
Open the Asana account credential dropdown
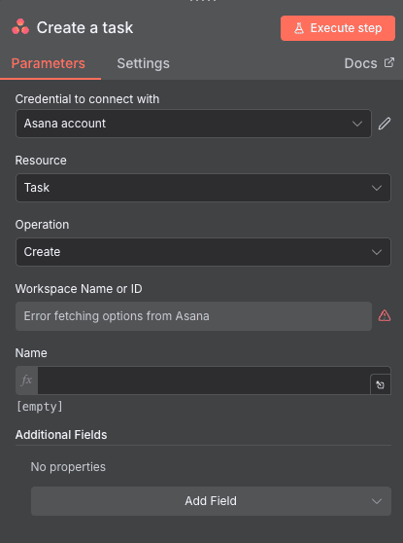[x=193, y=124]
